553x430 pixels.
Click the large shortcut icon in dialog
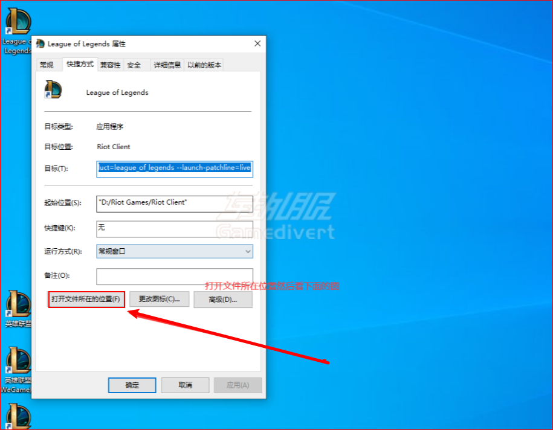point(53,89)
